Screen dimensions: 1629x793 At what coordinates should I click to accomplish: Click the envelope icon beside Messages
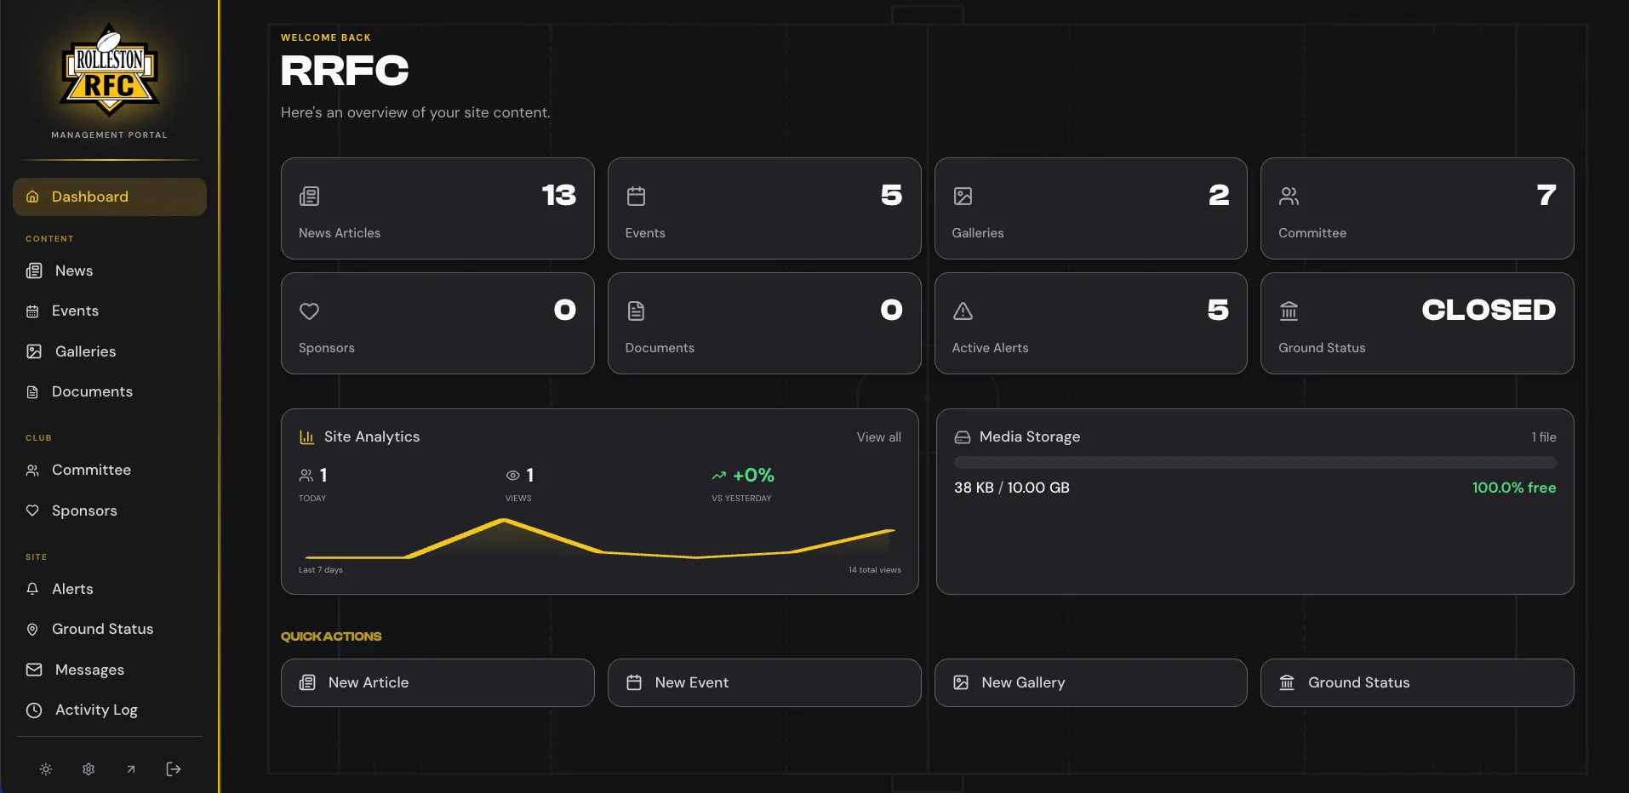click(34, 670)
